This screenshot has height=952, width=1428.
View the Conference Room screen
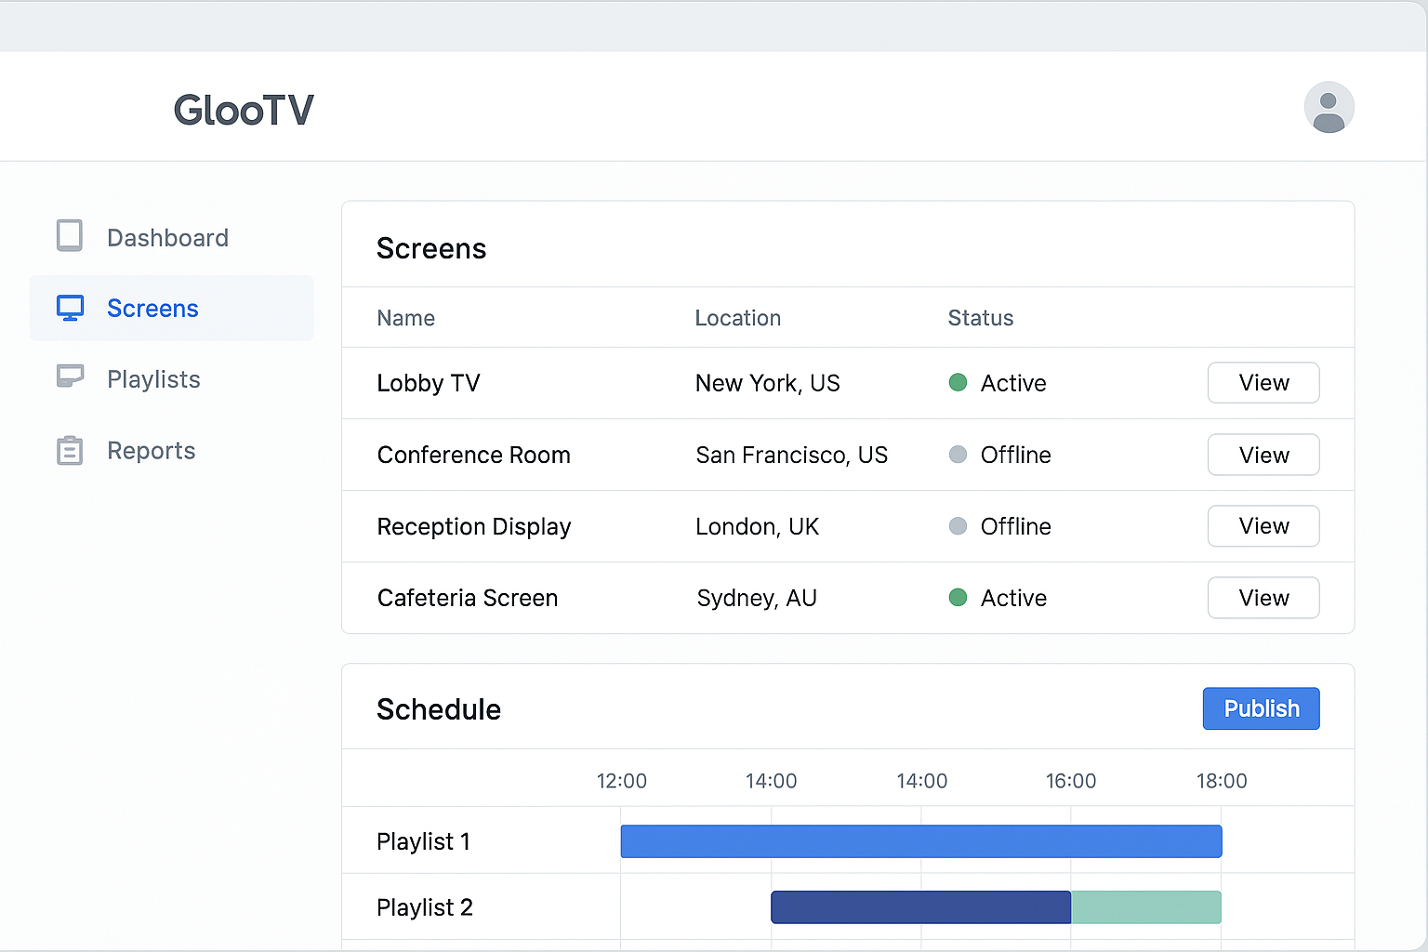(x=1263, y=455)
